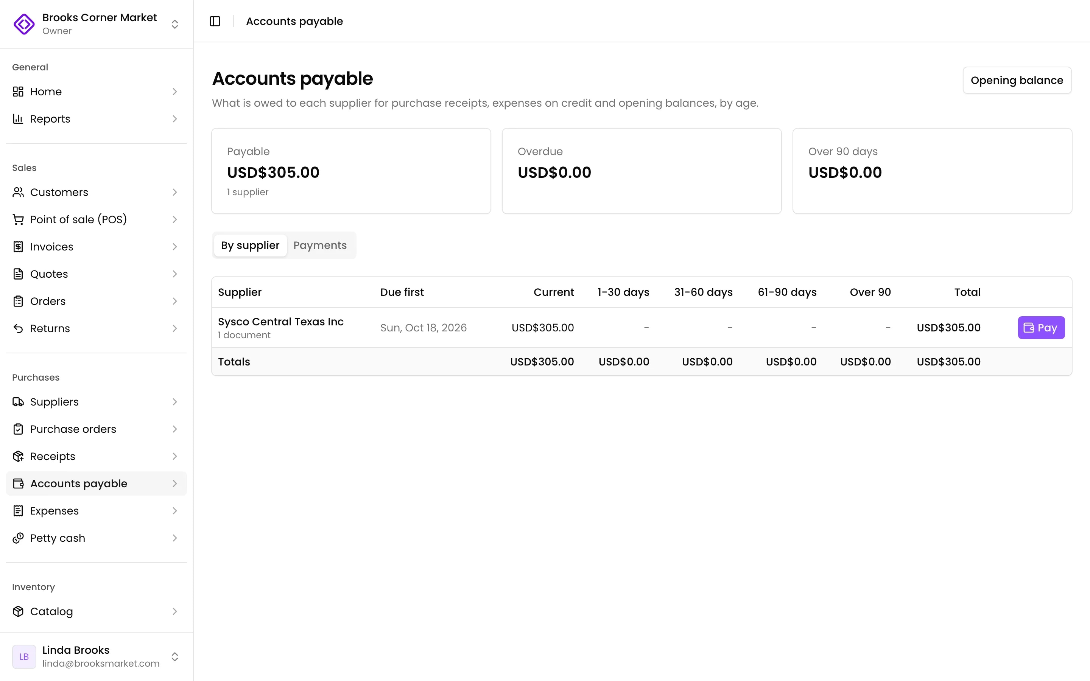This screenshot has width=1090, height=681.
Task: Click the Quotes document icon
Action: (x=18, y=274)
